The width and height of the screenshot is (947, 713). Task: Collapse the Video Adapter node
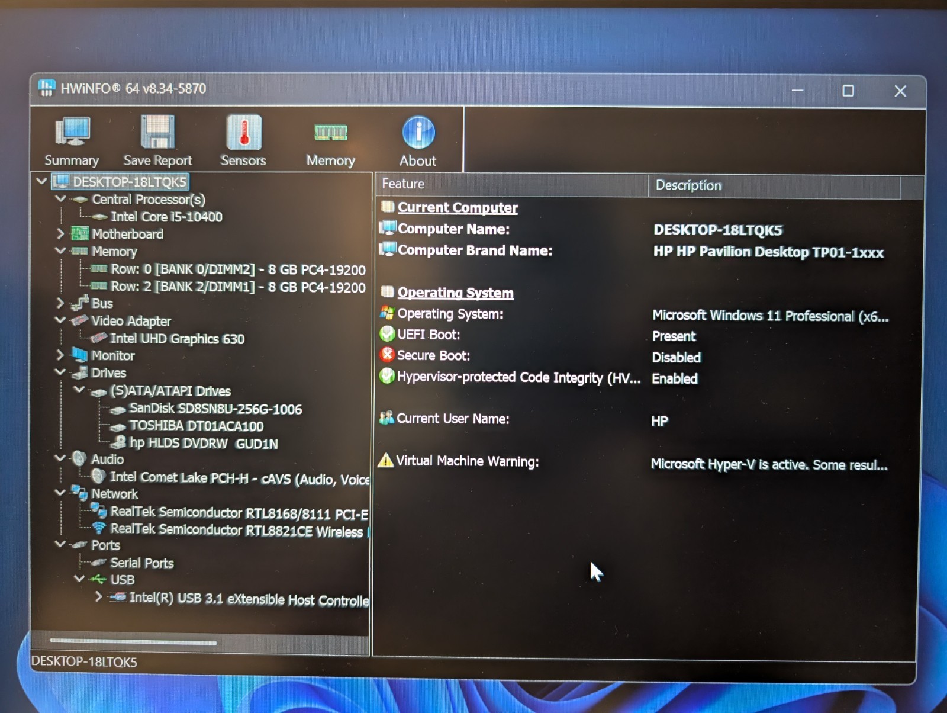[x=60, y=320]
